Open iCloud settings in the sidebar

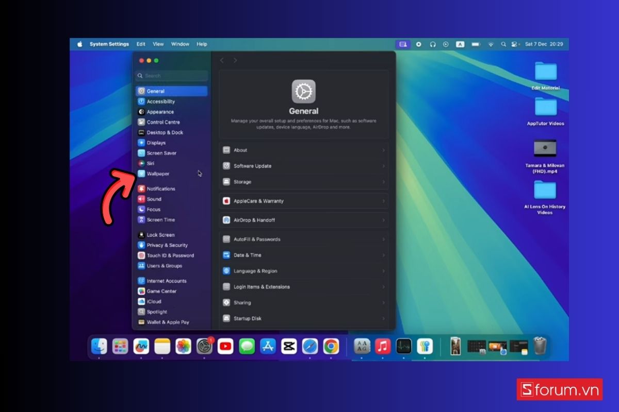pyautogui.click(x=171, y=301)
